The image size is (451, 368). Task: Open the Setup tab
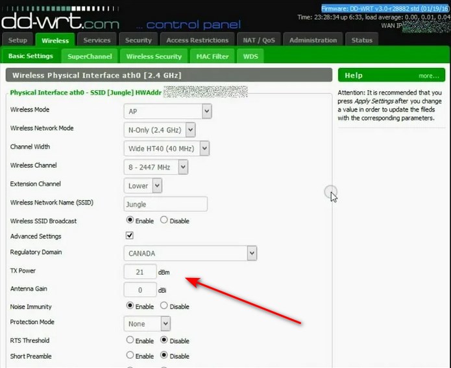[18, 40]
